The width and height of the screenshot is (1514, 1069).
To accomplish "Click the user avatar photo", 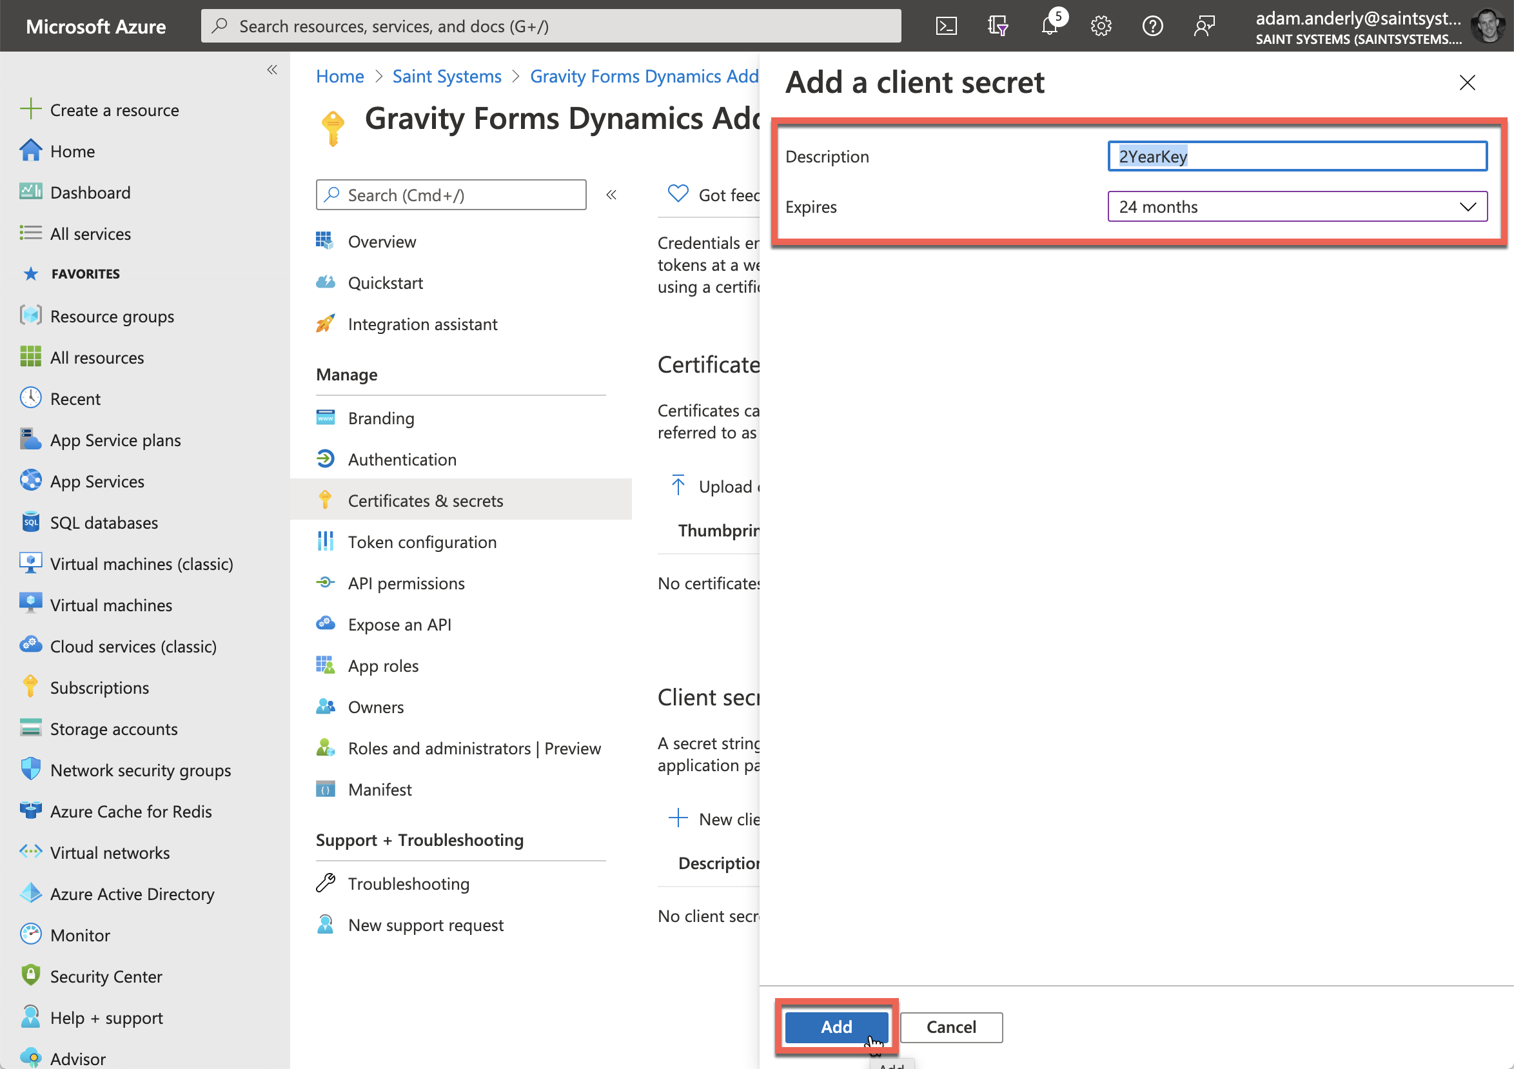I will (1489, 26).
